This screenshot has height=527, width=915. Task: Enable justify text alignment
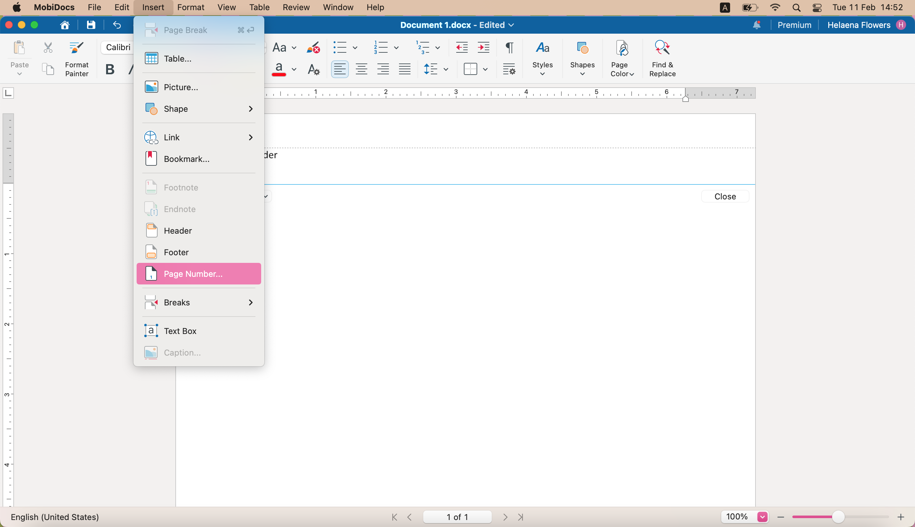click(404, 69)
